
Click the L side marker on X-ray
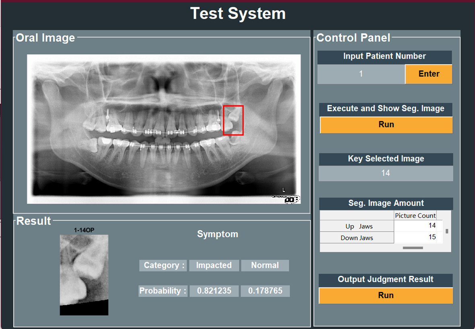[284, 190]
